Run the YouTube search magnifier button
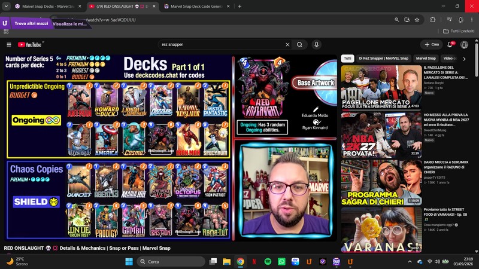The image size is (479, 269). tap(300, 44)
